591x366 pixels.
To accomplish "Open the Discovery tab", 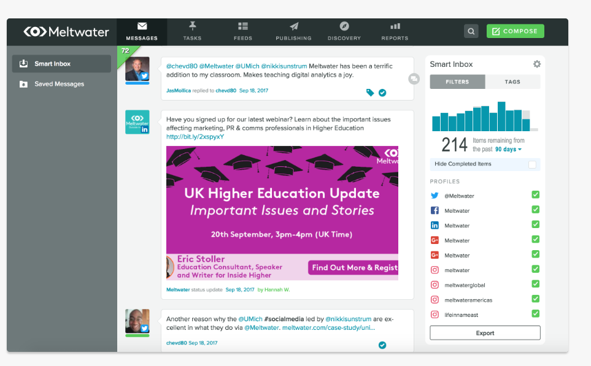I will [x=344, y=32].
